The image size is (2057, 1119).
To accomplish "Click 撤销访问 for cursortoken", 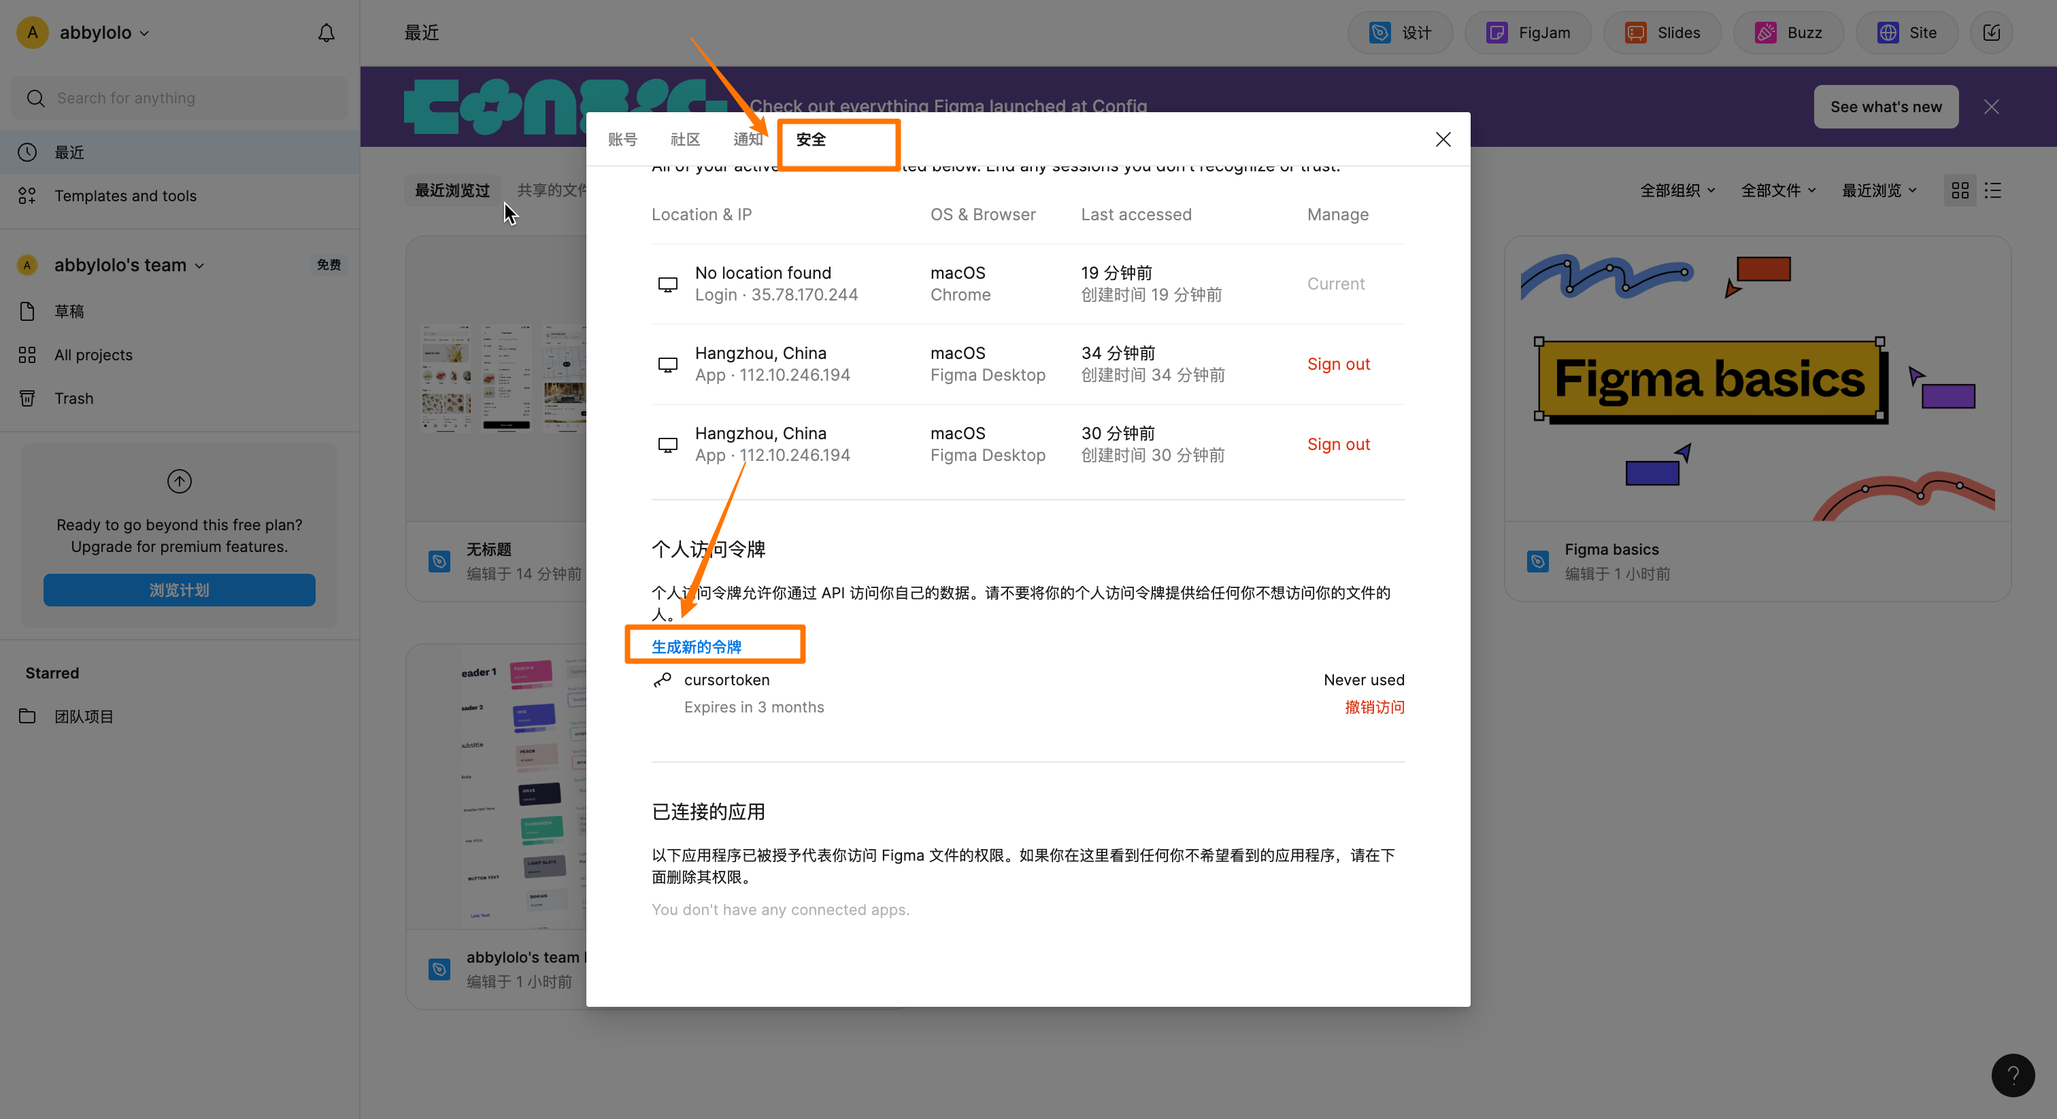I will coord(1374,706).
